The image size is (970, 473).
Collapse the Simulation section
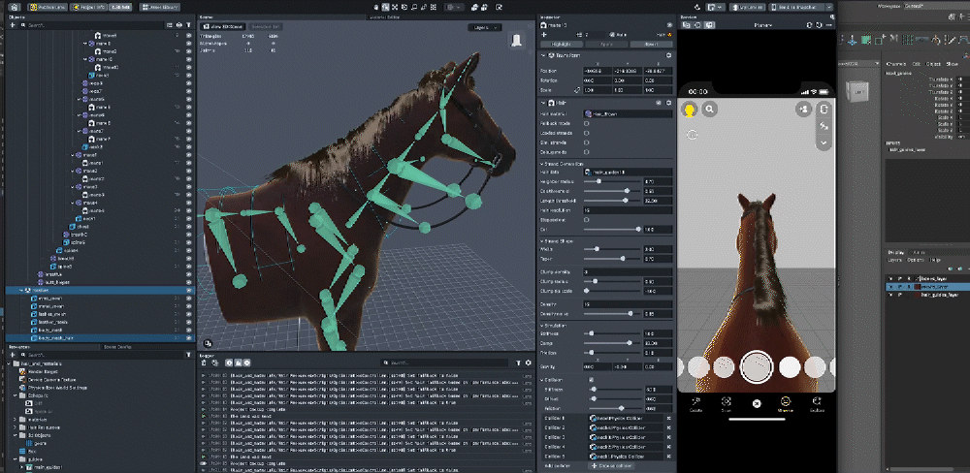pyautogui.click(x=542, y=326)
